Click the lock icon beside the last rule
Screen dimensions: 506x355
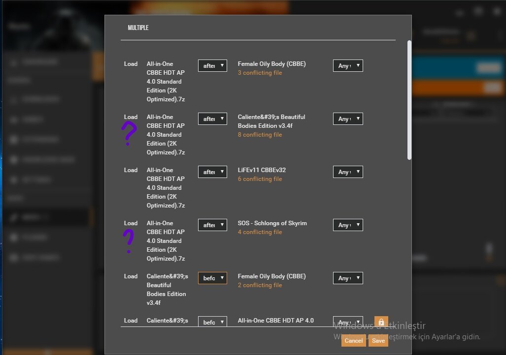pos(381,322)
